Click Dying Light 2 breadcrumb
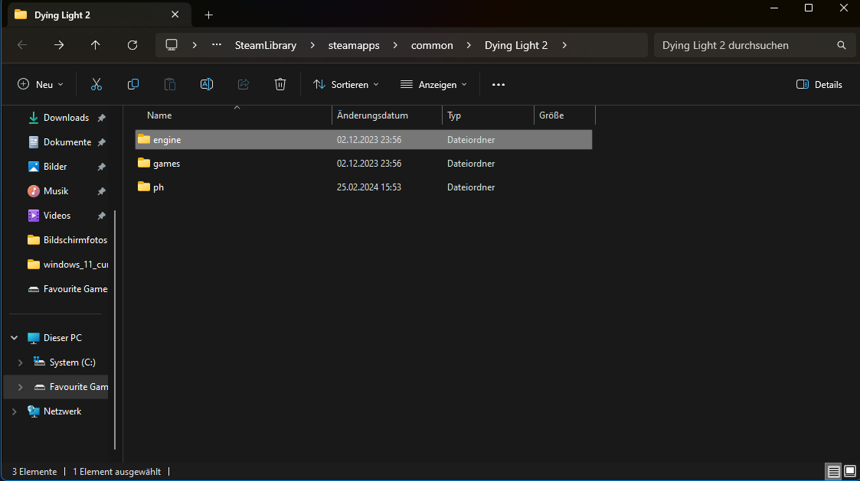Image resolution: width=860 pixels, height=481 pixels. [516, 45]
